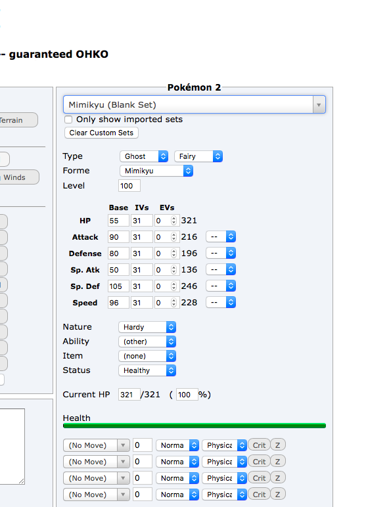Open the Fairy type dropdown

click(198, 156)
